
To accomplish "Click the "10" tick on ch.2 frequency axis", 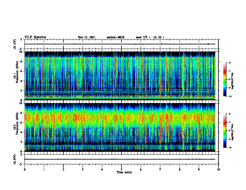I will click(21, 103).
